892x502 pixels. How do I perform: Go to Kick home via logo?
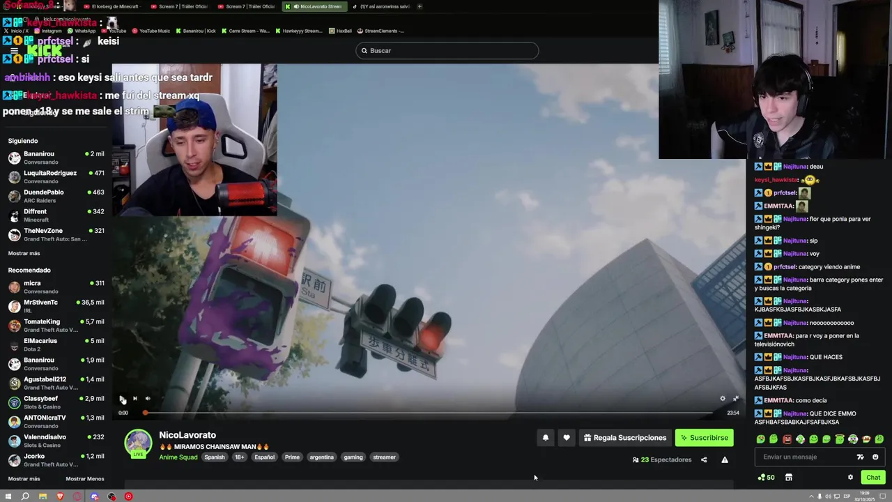tap(45, 50)
